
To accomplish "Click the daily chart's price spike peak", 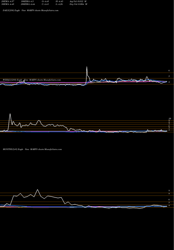I will pyautogui.click(x=87, y=67).
